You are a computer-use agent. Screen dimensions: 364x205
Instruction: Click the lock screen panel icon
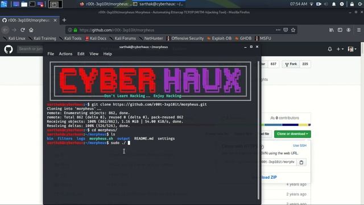(x=352, y=4)
